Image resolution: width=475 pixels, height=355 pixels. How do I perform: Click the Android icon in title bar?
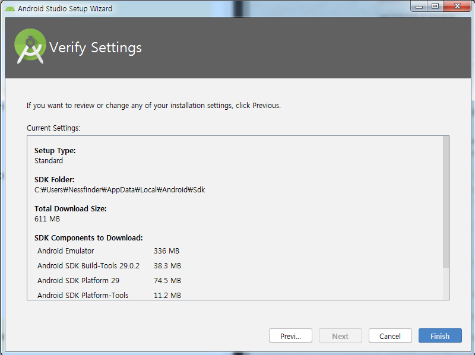pyautogui.click(x=10, y=8)
